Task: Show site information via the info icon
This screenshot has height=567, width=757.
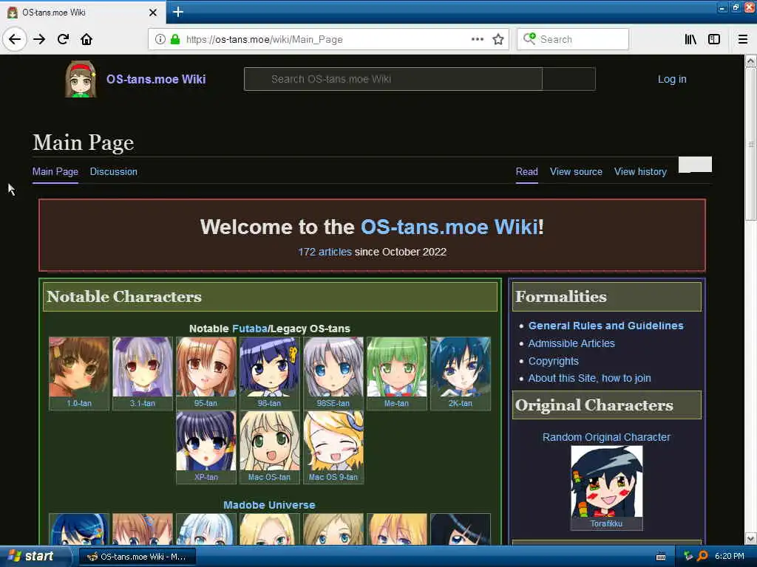Action: point(160,39)
